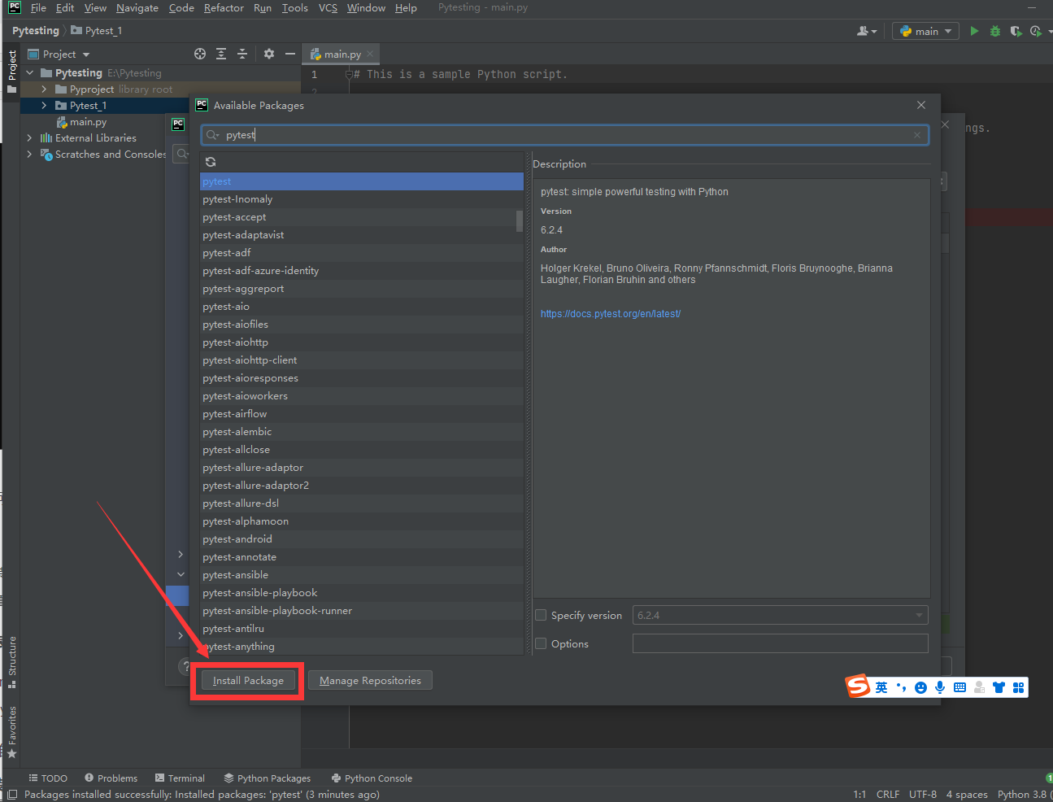Viewport: 1053px width, 802px height.
Task: Start debugging with the bug icon
Action: click(x=995, y=31)
